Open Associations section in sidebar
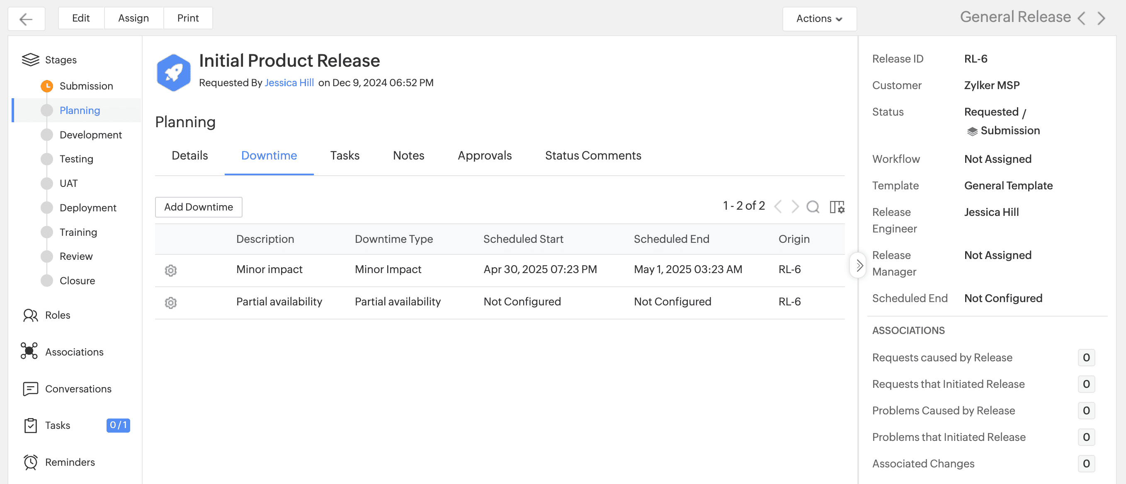The height and width of the screenshot is (484, 1126). [x=74, y=352]
